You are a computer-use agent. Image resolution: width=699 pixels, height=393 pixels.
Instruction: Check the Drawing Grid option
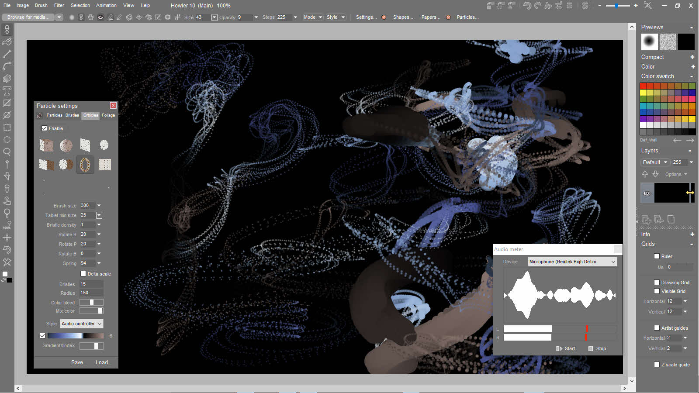657,282
